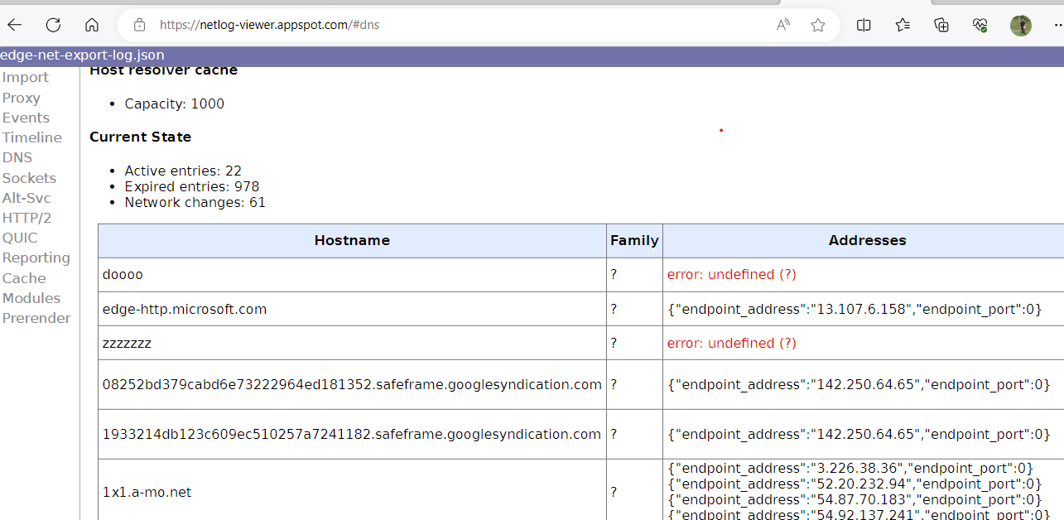
Task: Select the zzzzzzz hostname cell
Action: pos(352,343)
